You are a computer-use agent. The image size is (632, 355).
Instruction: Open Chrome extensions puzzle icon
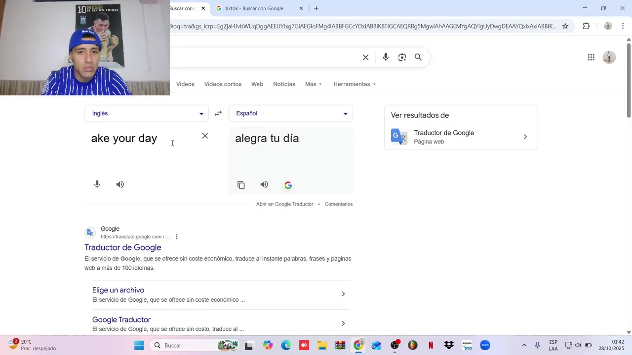pos(586,26)
